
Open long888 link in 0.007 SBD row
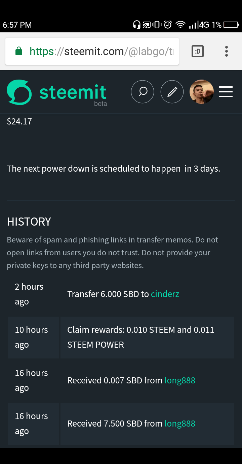(180, 380)
